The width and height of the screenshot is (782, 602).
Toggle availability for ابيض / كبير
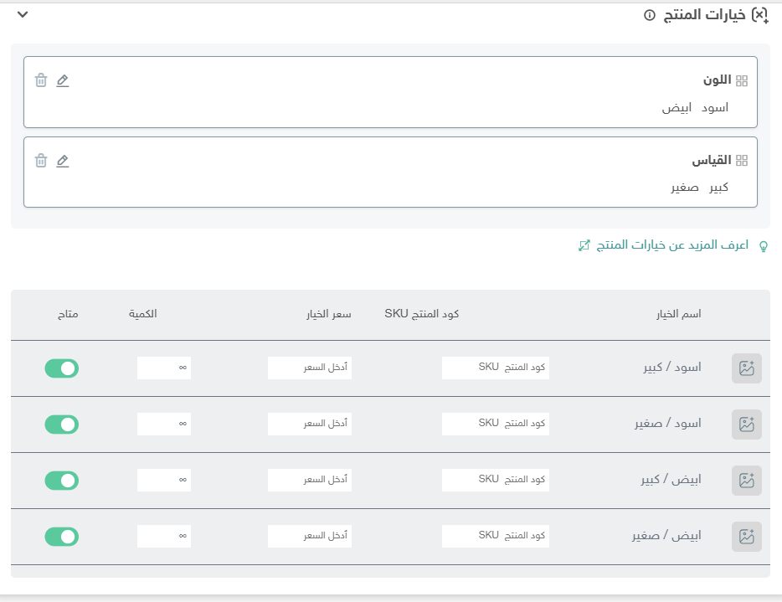[x=62, y=481]
